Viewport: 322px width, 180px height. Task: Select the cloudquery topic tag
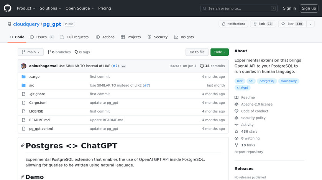tap(289, 81)
